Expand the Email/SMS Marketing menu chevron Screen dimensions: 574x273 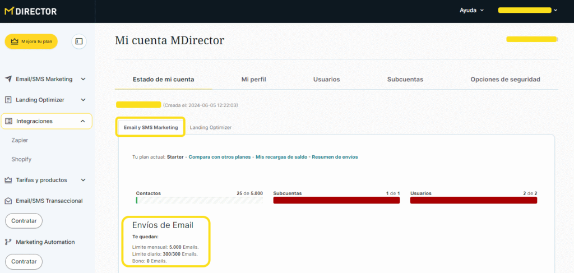83,79
